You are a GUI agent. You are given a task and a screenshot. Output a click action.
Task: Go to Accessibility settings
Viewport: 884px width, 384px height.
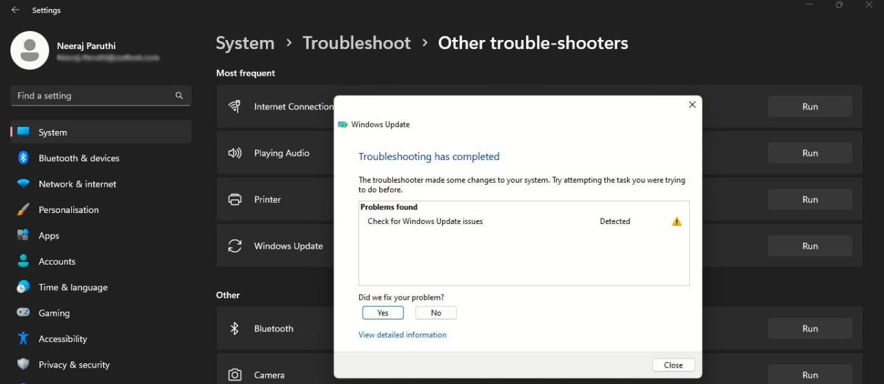click(101, 338)
